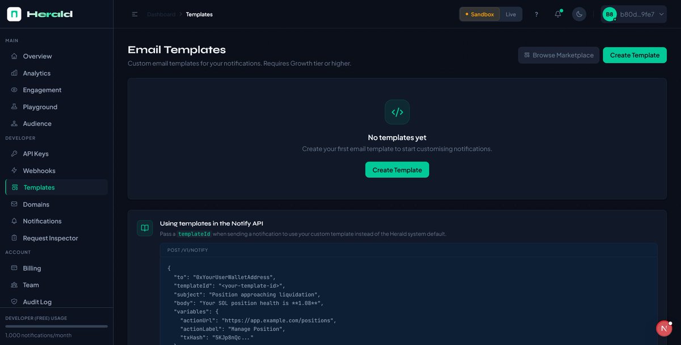Click the code brackets icon in empty state
681x345 pixels.
[x=397, y=112]
